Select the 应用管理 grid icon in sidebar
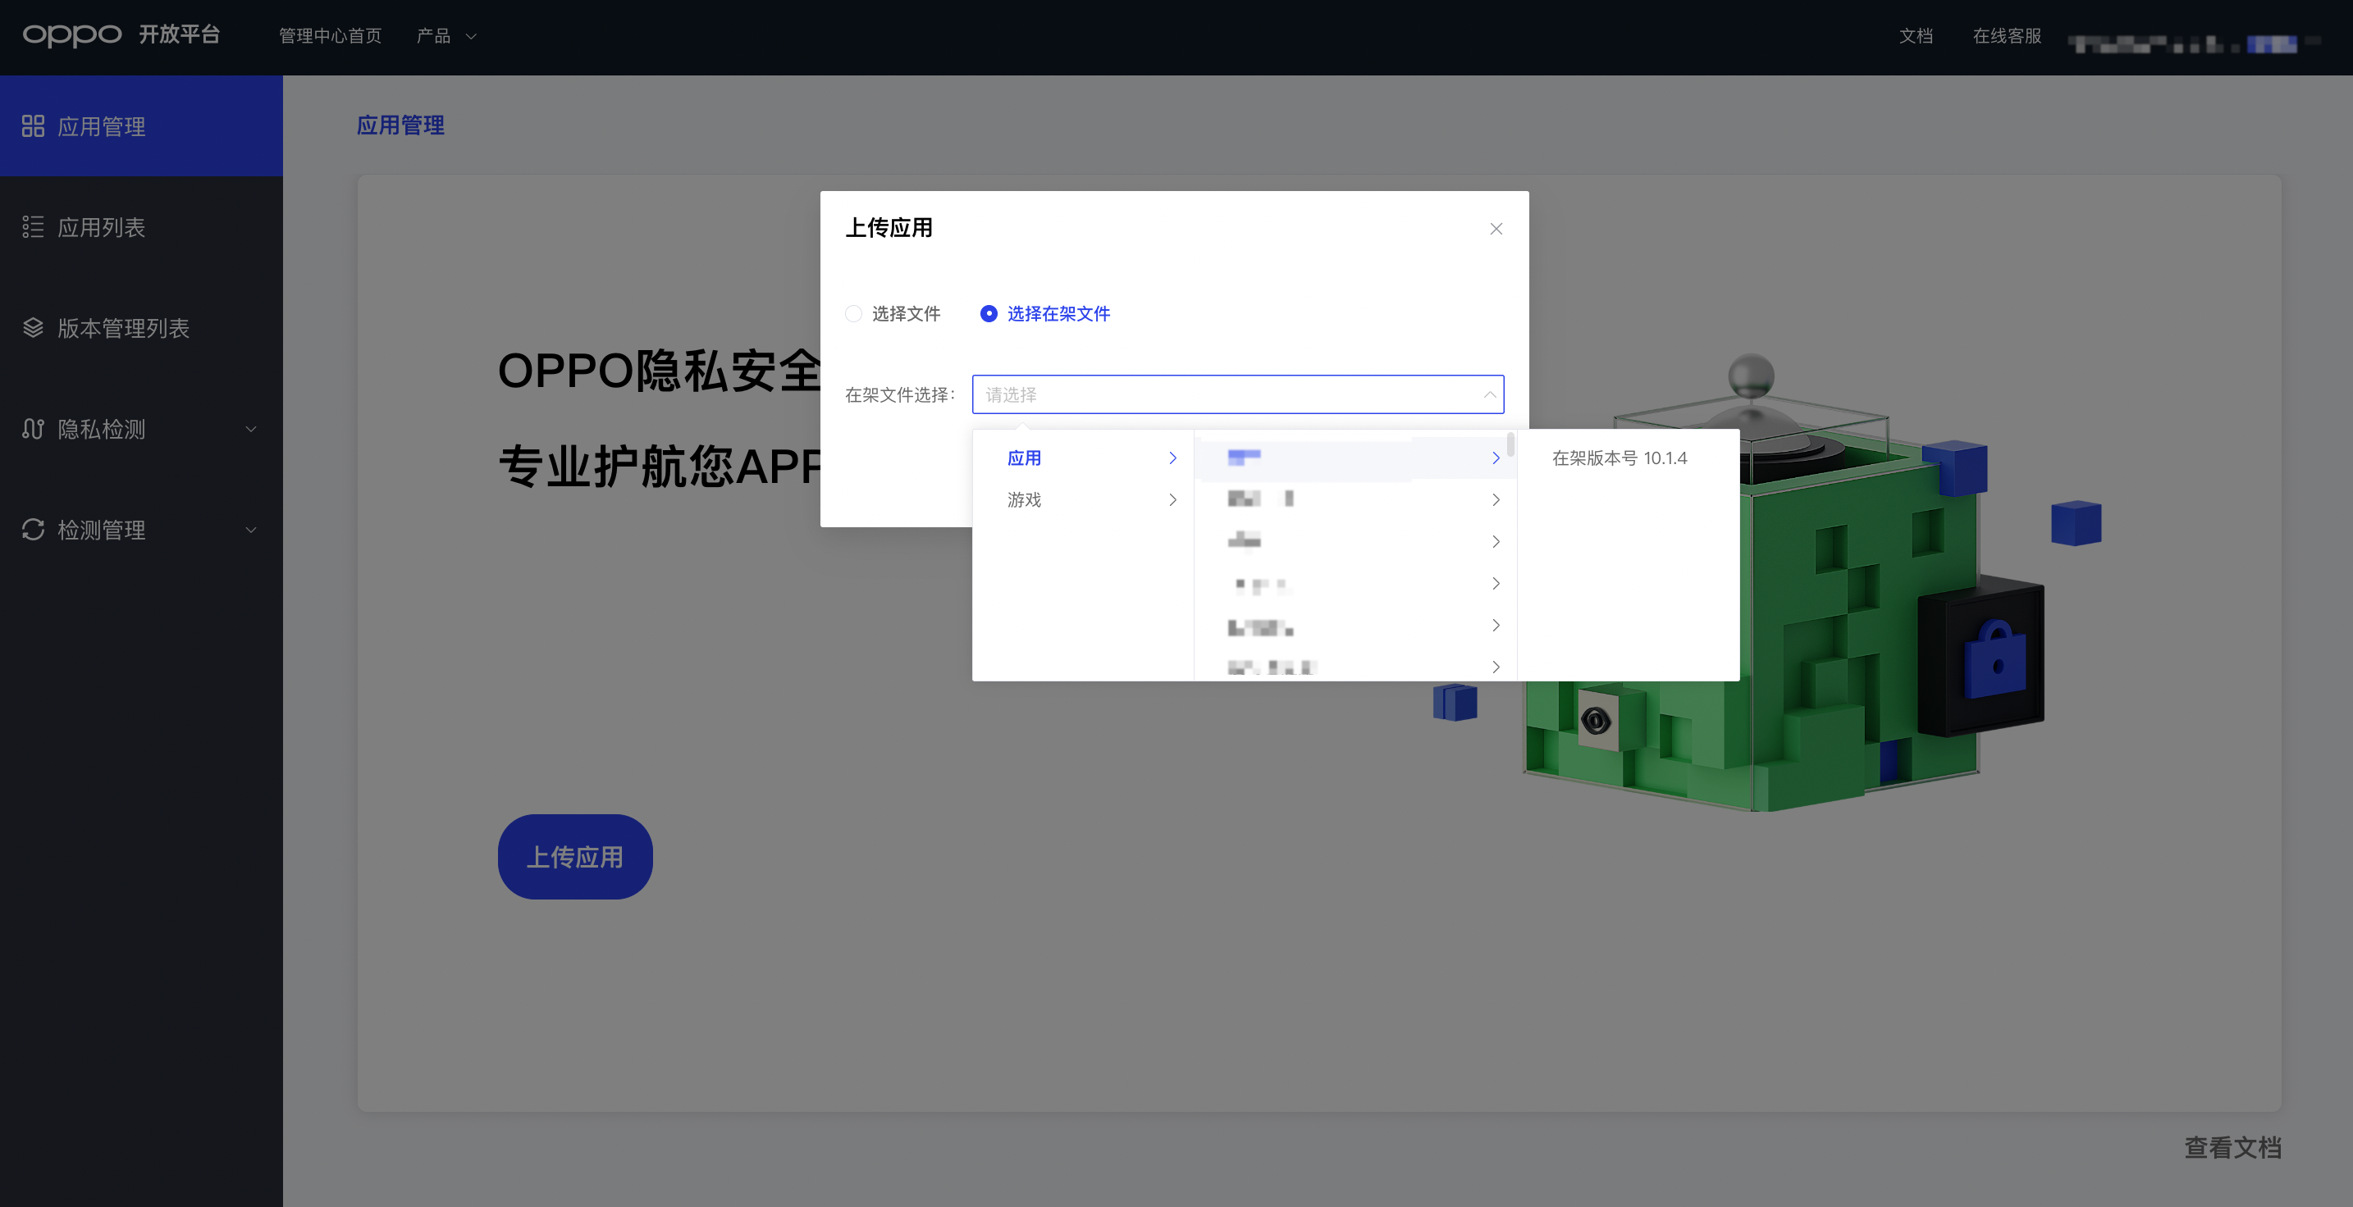This screenshot has width=2353, height=1207. [34, 126]
